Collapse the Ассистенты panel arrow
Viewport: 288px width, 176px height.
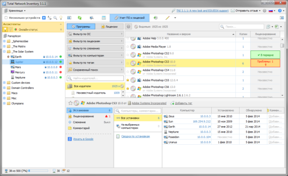point(61,24)
